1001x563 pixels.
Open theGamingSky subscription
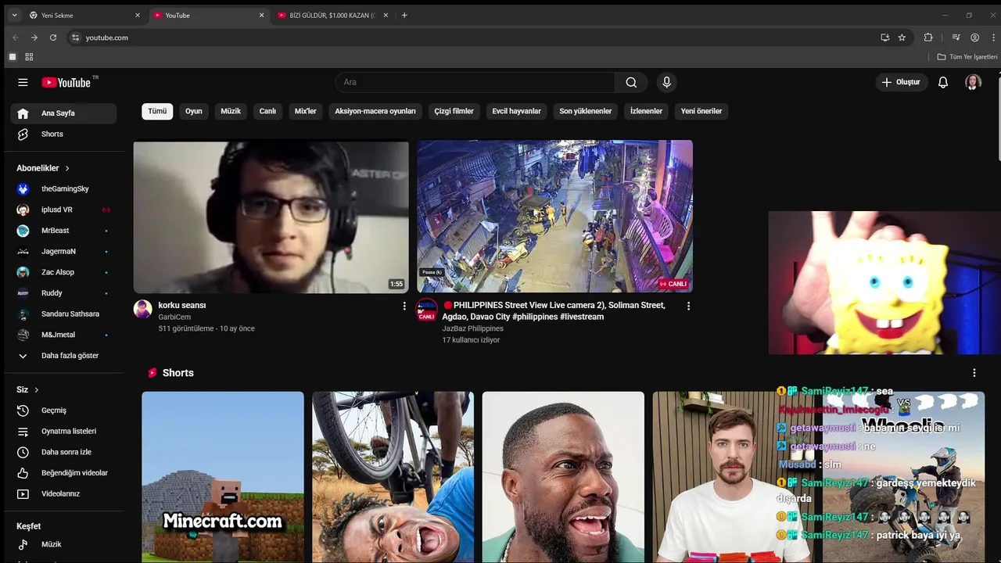63,189
